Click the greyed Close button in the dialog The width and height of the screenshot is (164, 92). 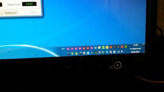point(33,12)
